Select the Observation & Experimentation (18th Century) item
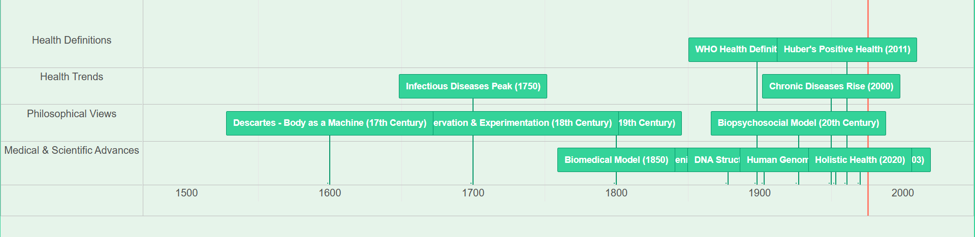 (525, 123)
